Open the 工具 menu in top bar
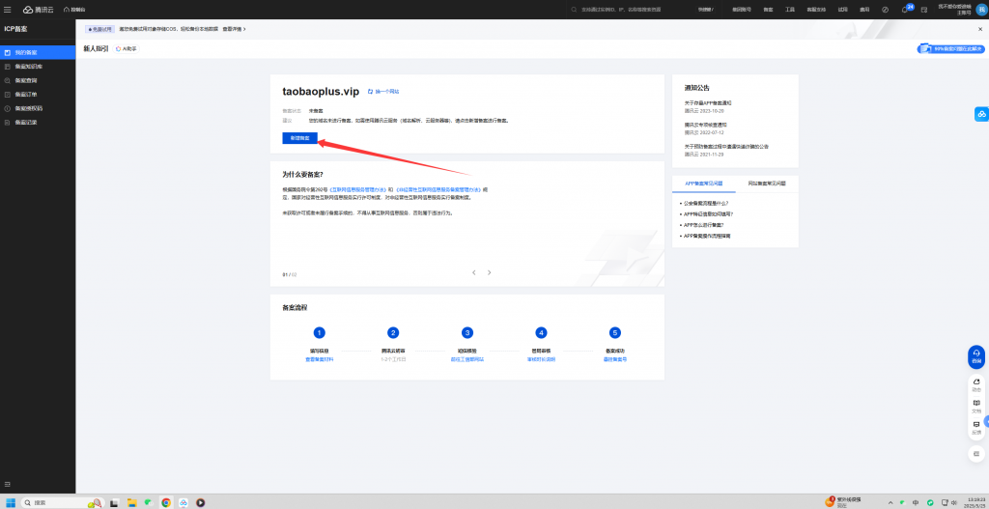989x509 pixels. 790,10
